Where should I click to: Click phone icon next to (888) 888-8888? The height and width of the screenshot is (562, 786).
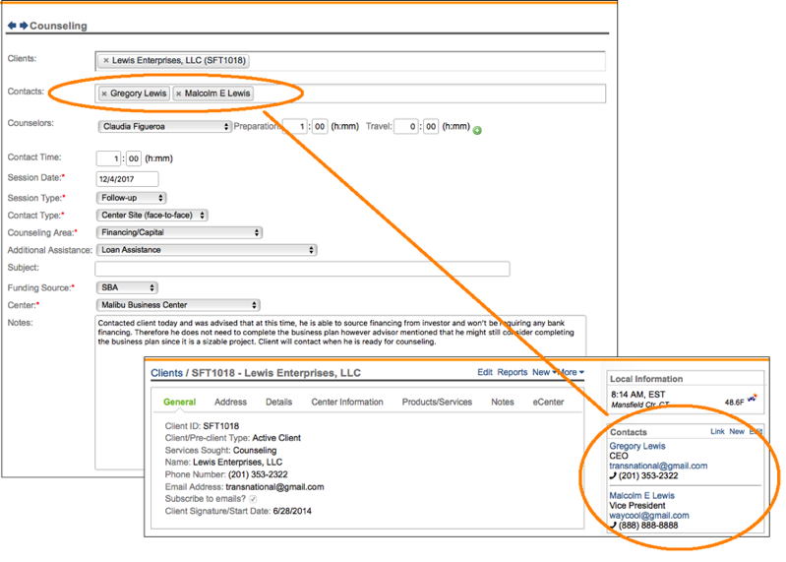[615, 526]
